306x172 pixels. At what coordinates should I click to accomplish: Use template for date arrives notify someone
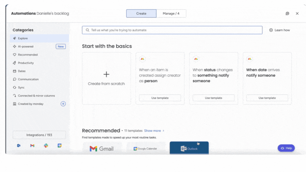(267, 98)
